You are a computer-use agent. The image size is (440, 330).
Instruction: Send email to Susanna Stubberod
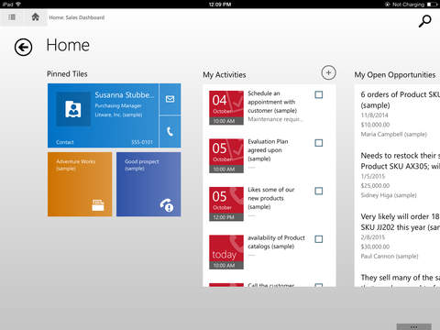(170, 99)
